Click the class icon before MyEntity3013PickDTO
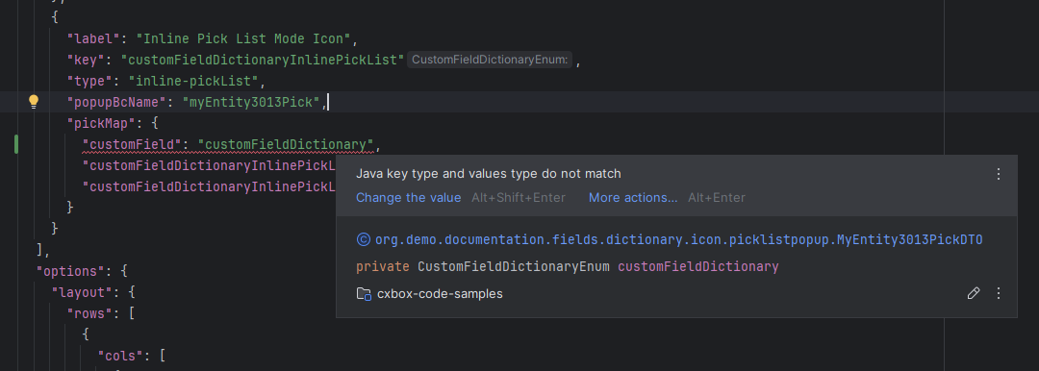 click(x=363, y=240)
